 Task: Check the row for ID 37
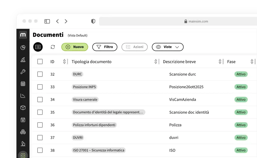[x=40, y=138]
